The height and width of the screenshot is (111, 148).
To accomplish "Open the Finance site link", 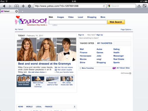I will point(83,52).
